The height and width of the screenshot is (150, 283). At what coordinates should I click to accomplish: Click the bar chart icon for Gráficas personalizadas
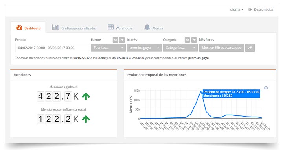[55, 27]
